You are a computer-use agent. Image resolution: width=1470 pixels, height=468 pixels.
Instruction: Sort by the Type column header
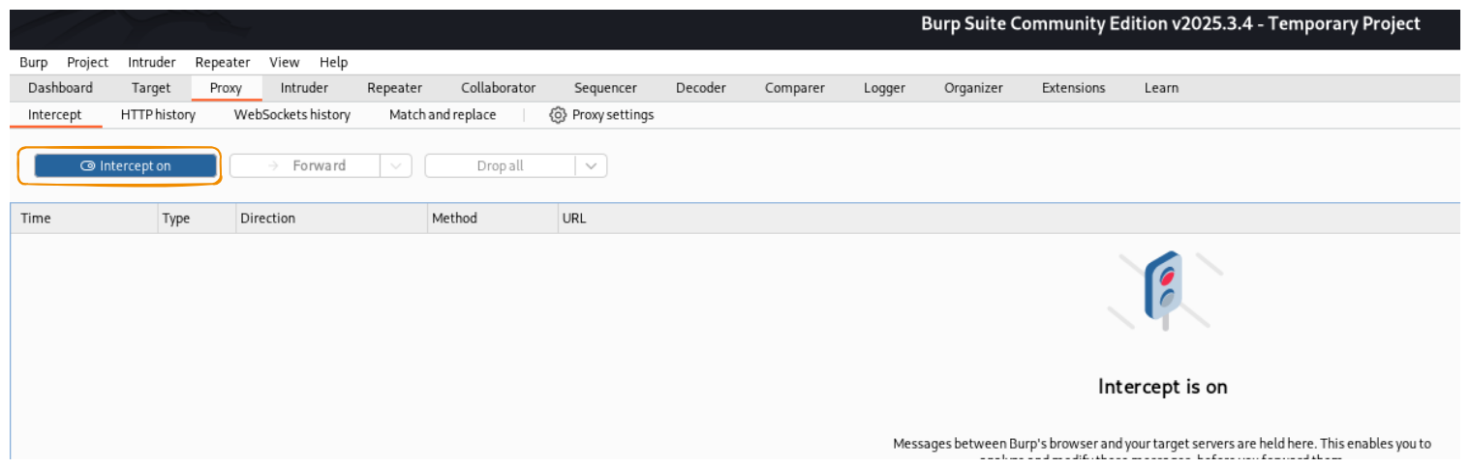point(197,219)
